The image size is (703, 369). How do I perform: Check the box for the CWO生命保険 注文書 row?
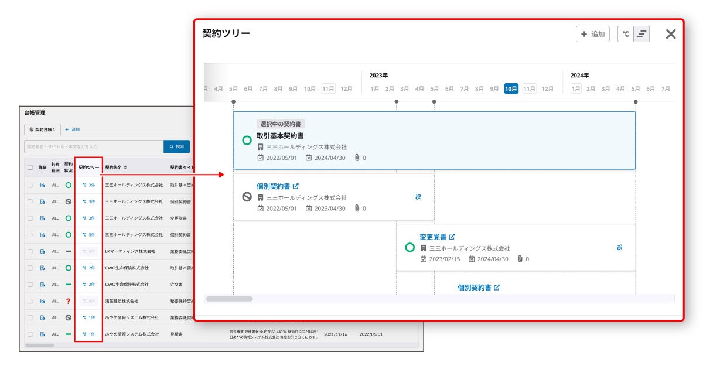tap(30, 285)
